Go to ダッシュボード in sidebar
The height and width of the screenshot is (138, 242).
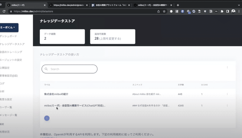pyautogui.click(x=8, y=36)
